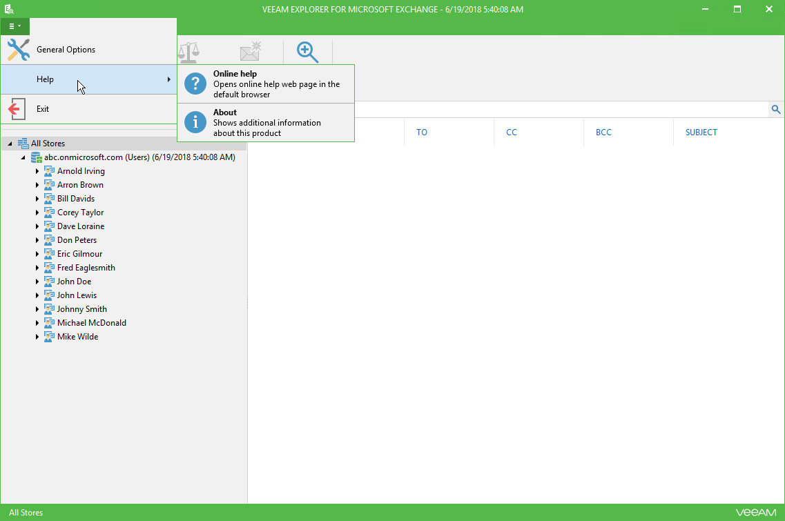Select abc.onmicrosoft.com (Users) store label
The image size is (785, 521).
[139, 157]
